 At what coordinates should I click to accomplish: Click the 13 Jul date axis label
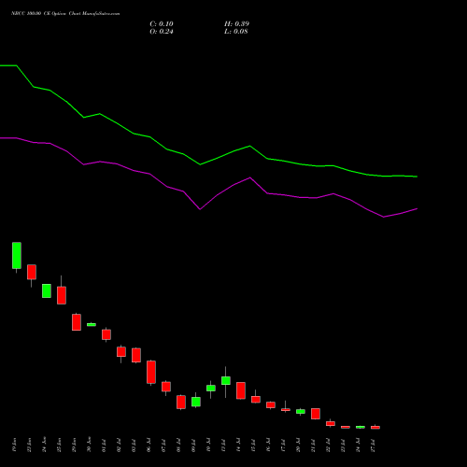pos(223,446)
